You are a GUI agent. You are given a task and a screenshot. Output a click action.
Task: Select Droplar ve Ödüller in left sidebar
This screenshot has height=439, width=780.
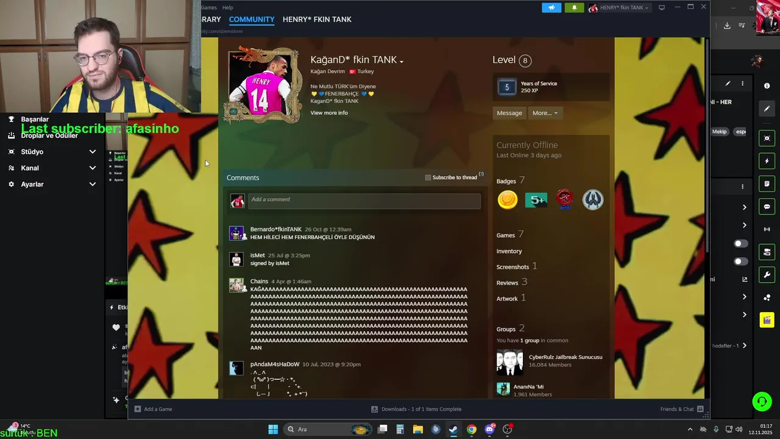tap(49, 135)
